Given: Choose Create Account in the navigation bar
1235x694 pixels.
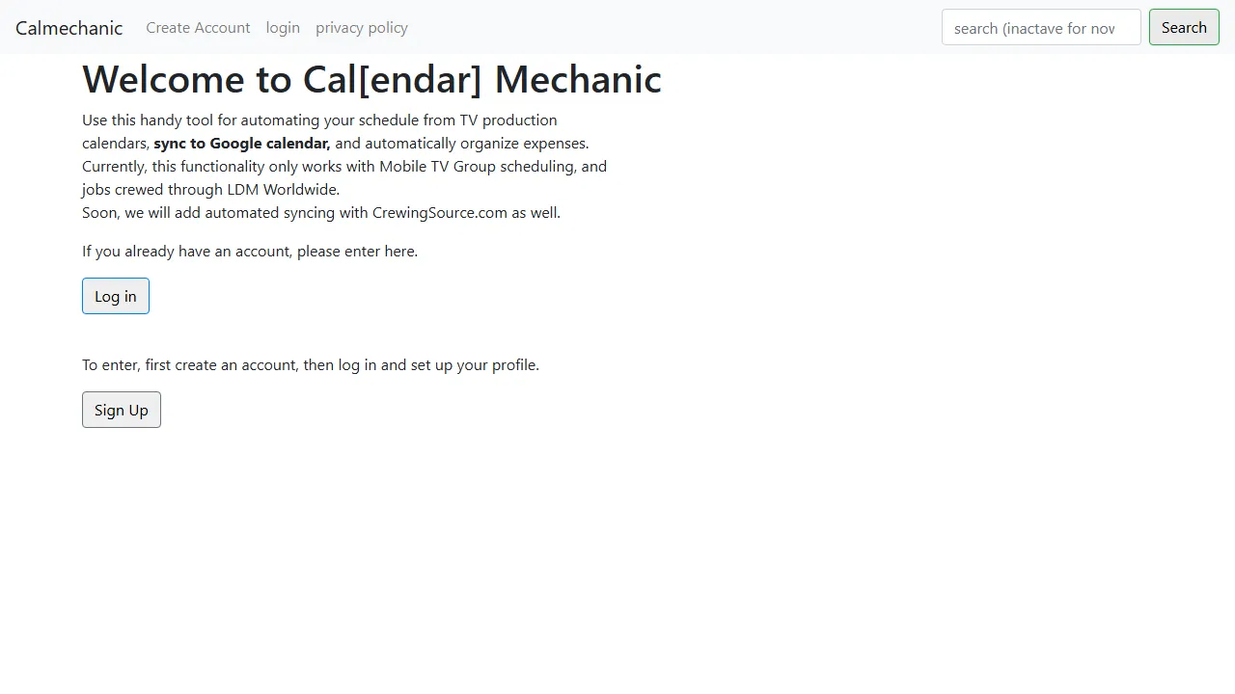Looking at the screenshot, I should pos(198,28).
